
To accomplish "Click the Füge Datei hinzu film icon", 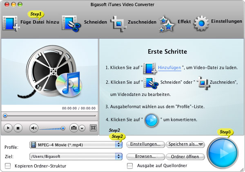I will tap(11, 24).
